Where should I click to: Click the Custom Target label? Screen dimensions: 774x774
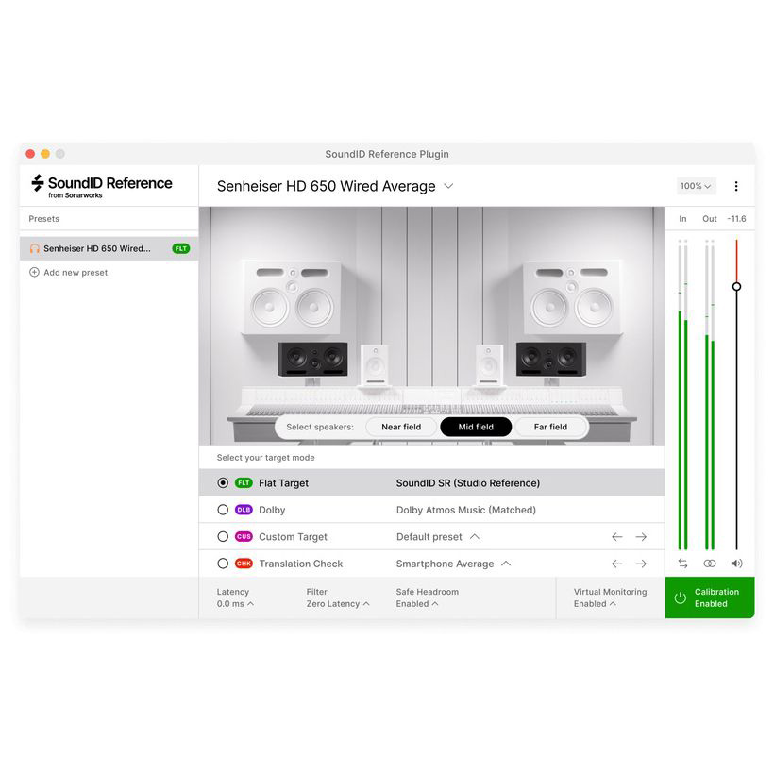[x=293, y=536]
